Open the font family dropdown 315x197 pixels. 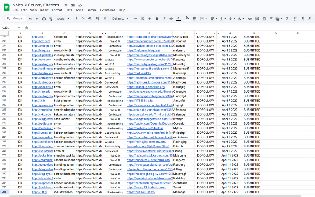click(120, 18)
